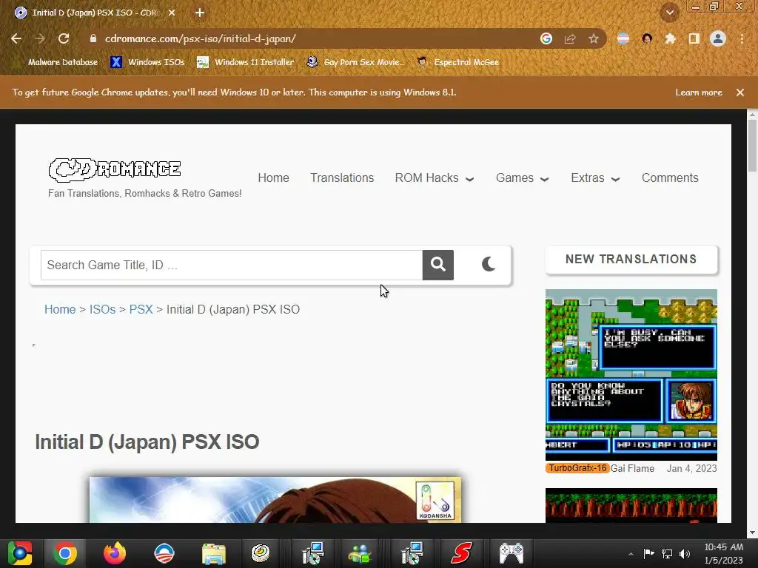Open the Action Center flag icon
Viewport: 758px width, 568px height.
(x=648, y=553)
